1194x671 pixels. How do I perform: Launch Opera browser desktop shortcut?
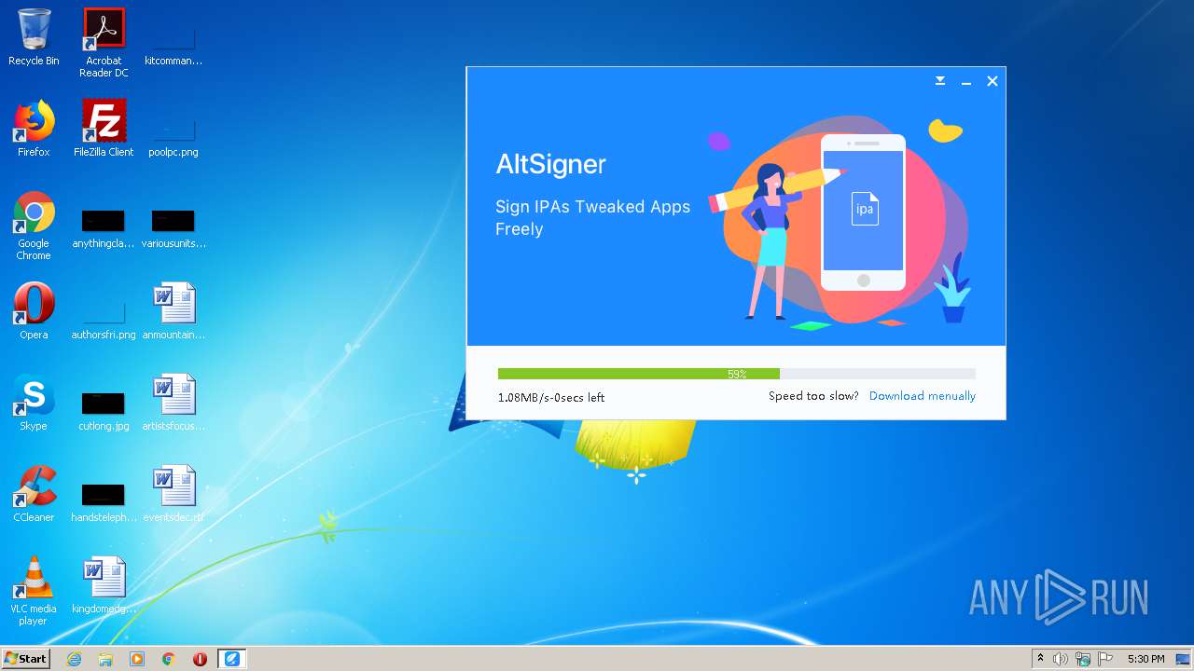(x=34, y=311)
